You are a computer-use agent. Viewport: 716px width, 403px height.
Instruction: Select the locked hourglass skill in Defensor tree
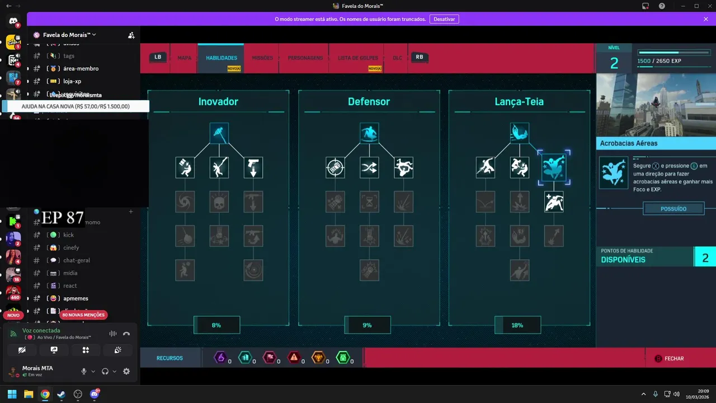click(x=369, y=201)
